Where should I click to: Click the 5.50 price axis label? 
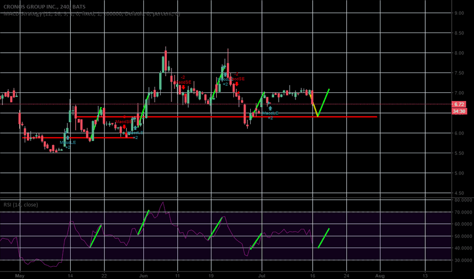click(x=459, y=153)
